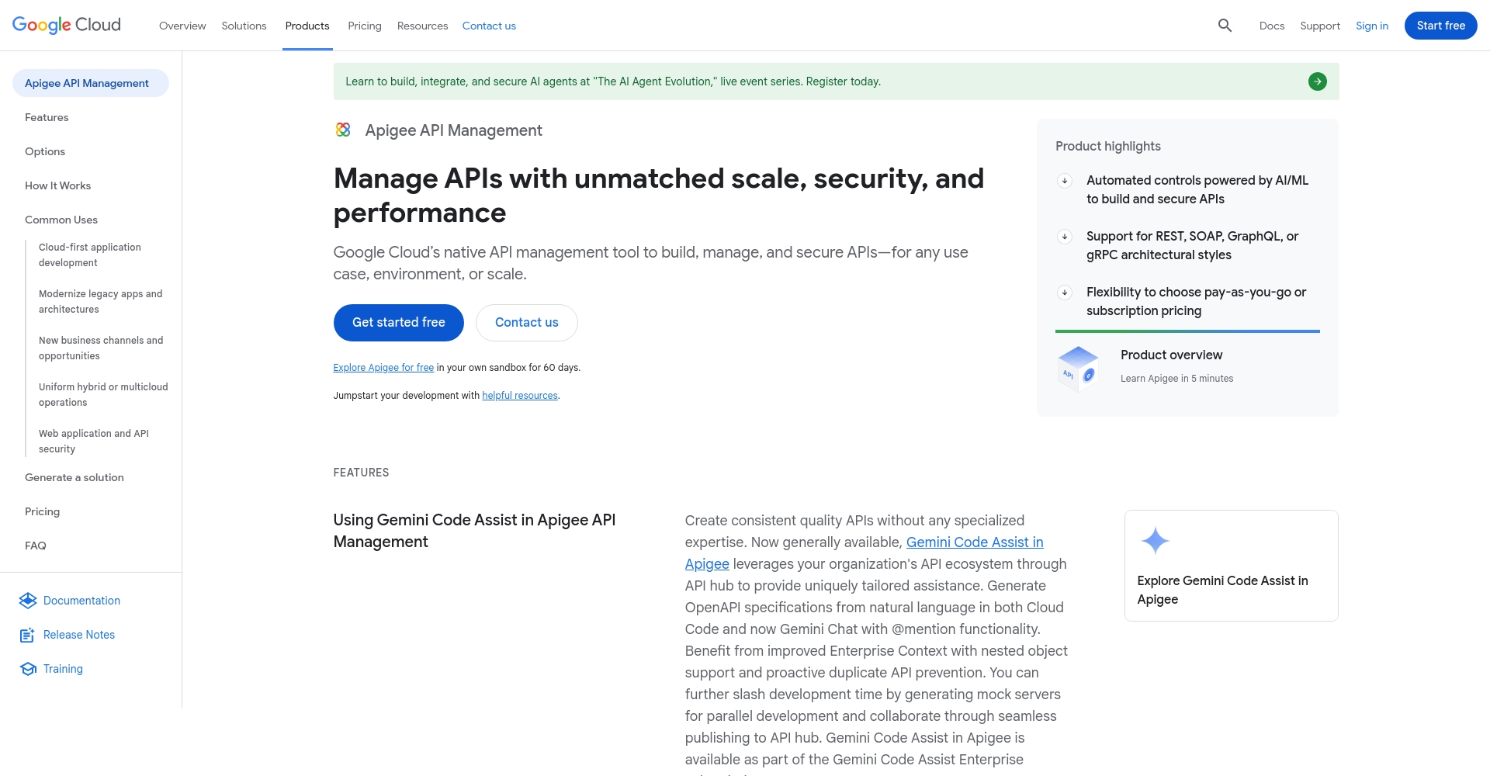
Task: Click the Start free button
Action: click(1440, 26)
